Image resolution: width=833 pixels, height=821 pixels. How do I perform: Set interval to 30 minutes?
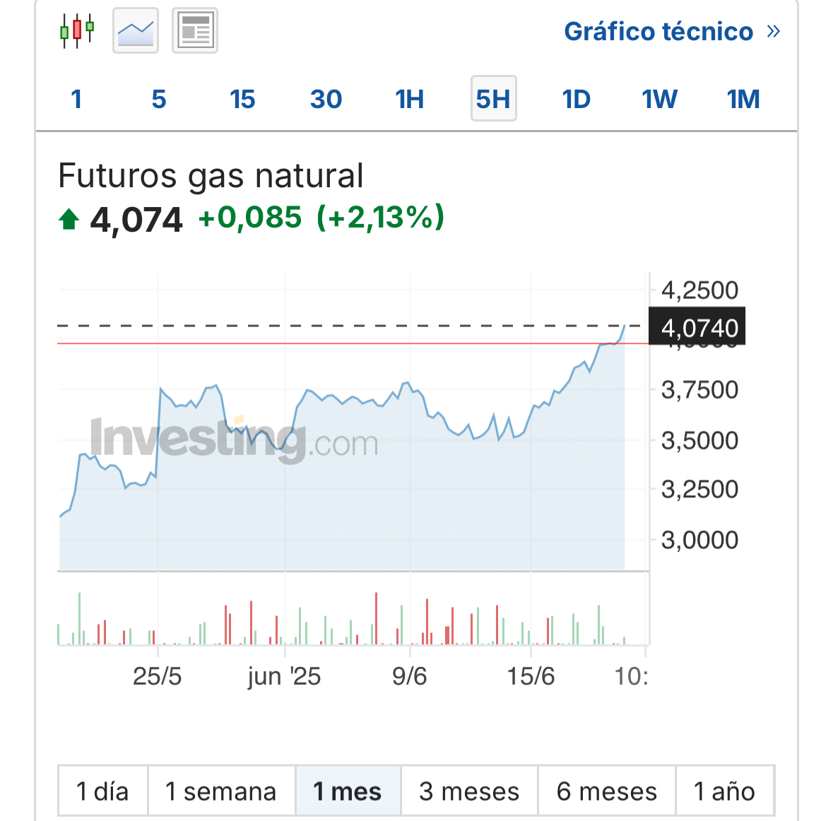[x=326, y=99]
